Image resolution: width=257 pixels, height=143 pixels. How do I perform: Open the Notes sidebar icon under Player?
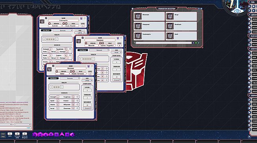click(x=250, y=45)
